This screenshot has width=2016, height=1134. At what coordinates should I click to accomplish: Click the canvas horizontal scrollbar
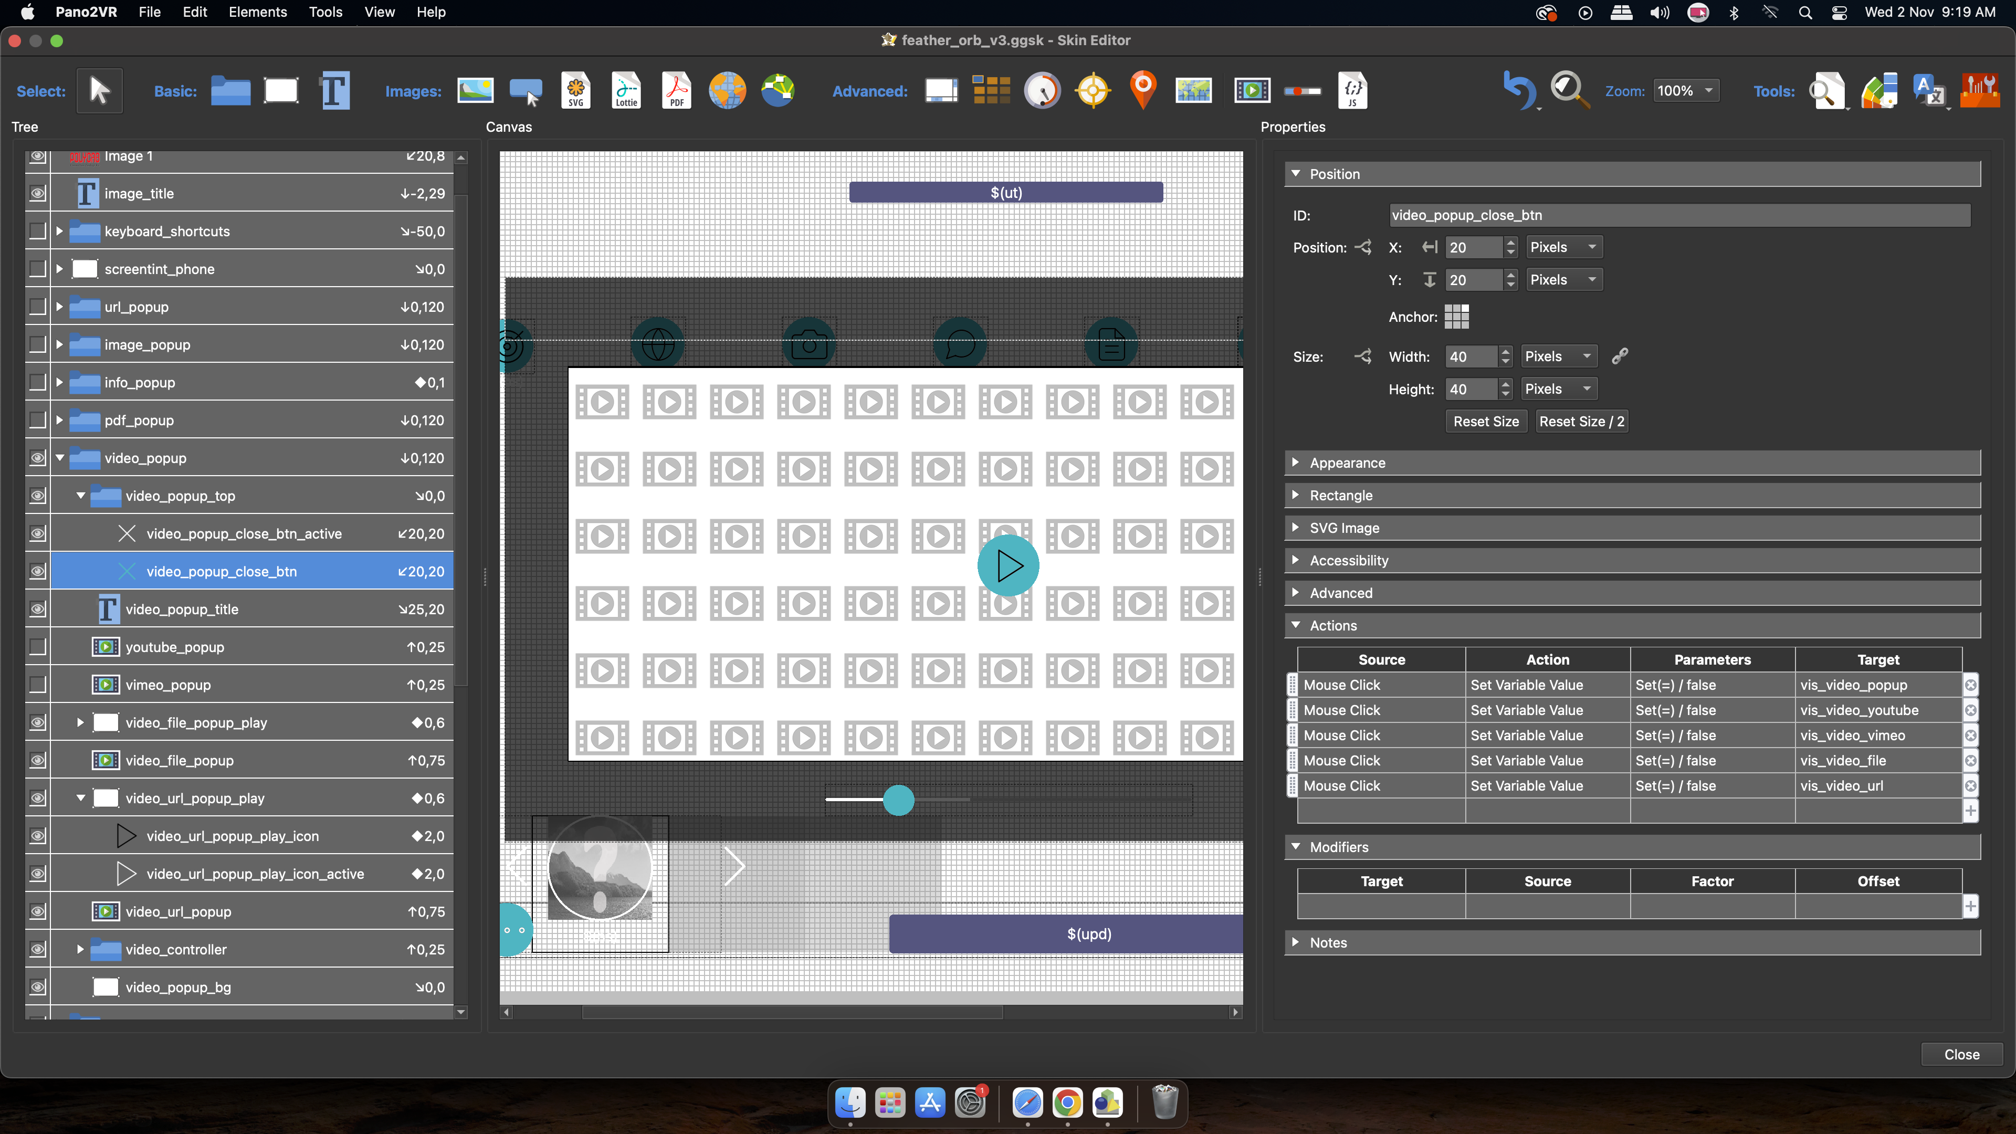coord(792,1012)
